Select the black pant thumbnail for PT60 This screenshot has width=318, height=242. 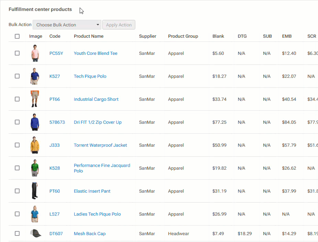[x=35, y=191]
